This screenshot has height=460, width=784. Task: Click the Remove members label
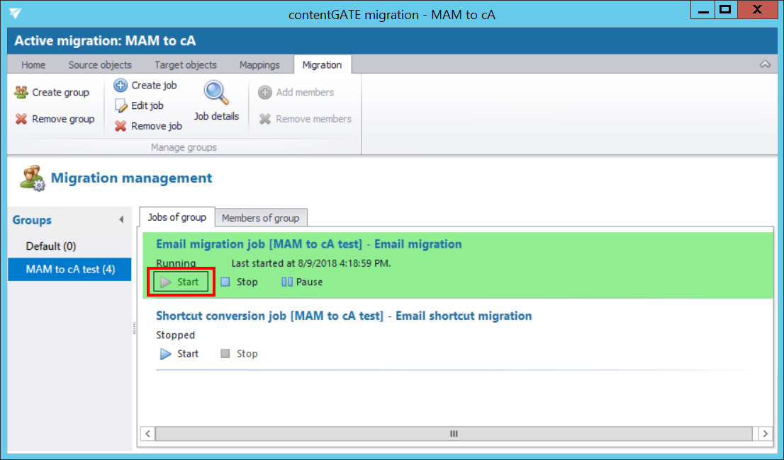(x=313, y=119)
